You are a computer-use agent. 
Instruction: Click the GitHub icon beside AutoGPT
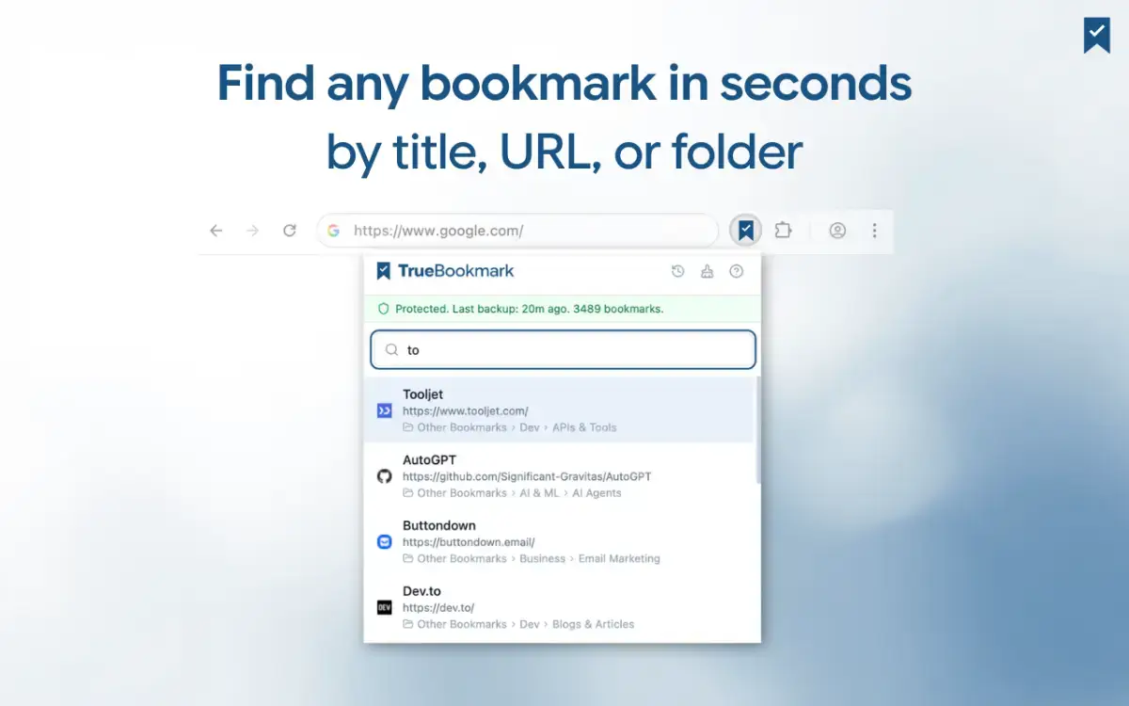click(384, 476)
